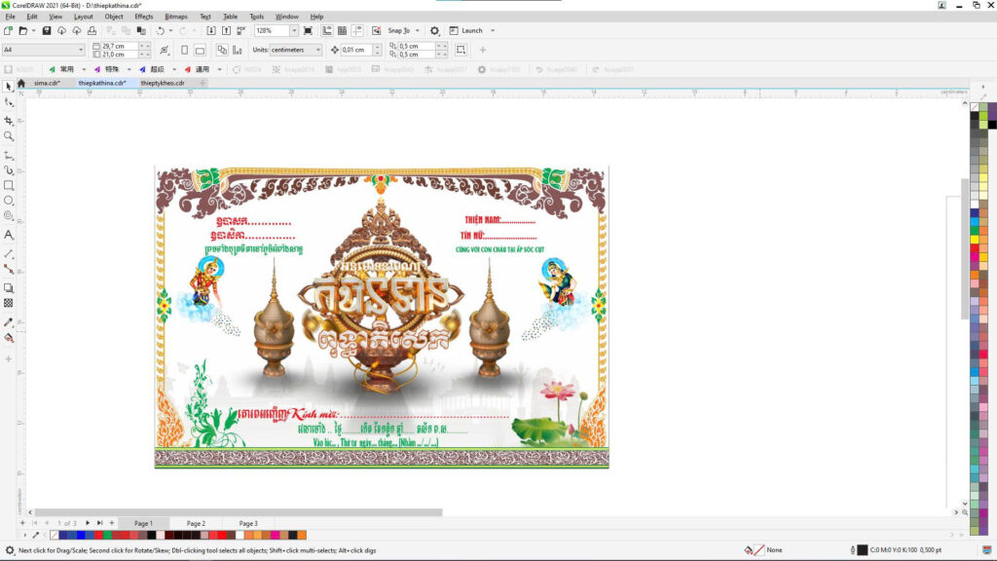Select the Shape edit tool
The width and height of the screenshot is (997, 561).
click(8, 102)
